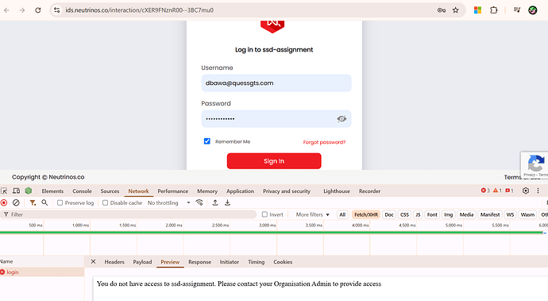
Task: Click the red Sign In button
Action: point(274,160)
